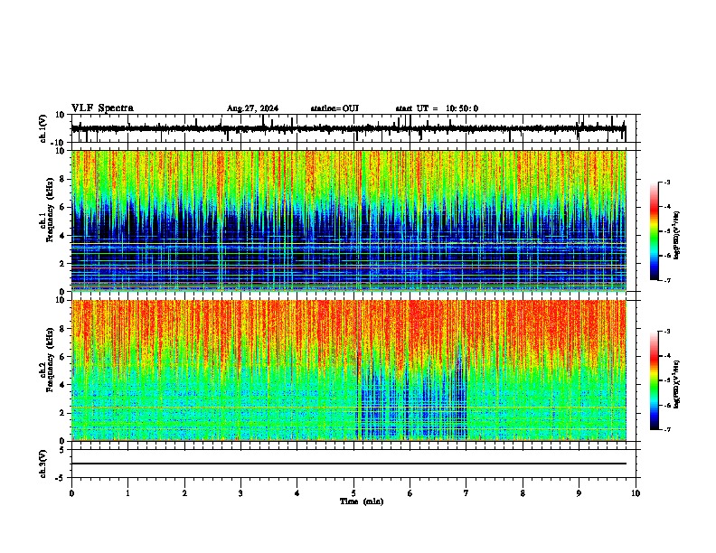Screen dimensions: 716x553
Task: Click the time axis tick label "2"
Action: pos(184,493)
